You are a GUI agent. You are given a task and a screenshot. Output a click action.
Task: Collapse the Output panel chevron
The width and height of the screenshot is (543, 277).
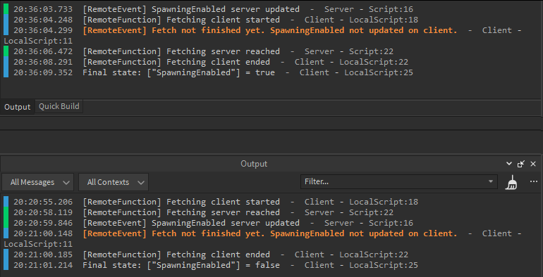[509, 164]
